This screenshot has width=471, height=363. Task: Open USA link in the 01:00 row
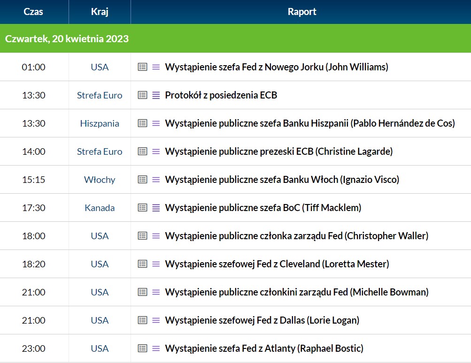pos(100,67)
